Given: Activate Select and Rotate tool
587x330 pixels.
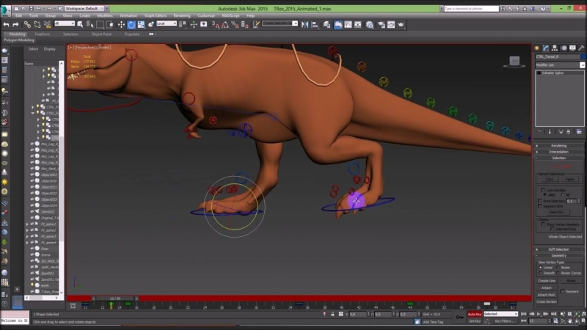Looking at the screenshot, I should (131, 25).
